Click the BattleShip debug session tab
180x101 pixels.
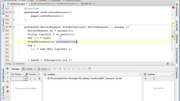(19, 64)
